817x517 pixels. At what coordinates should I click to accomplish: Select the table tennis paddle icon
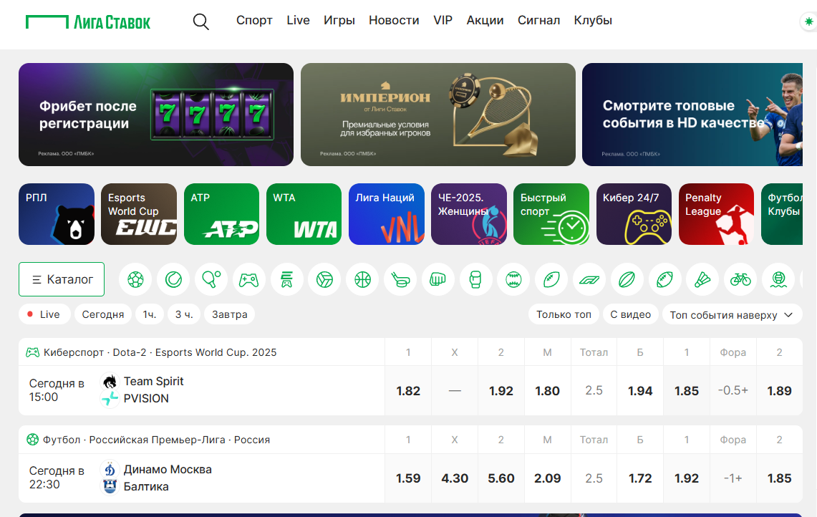pyautogui.click(x=211, y=280)
